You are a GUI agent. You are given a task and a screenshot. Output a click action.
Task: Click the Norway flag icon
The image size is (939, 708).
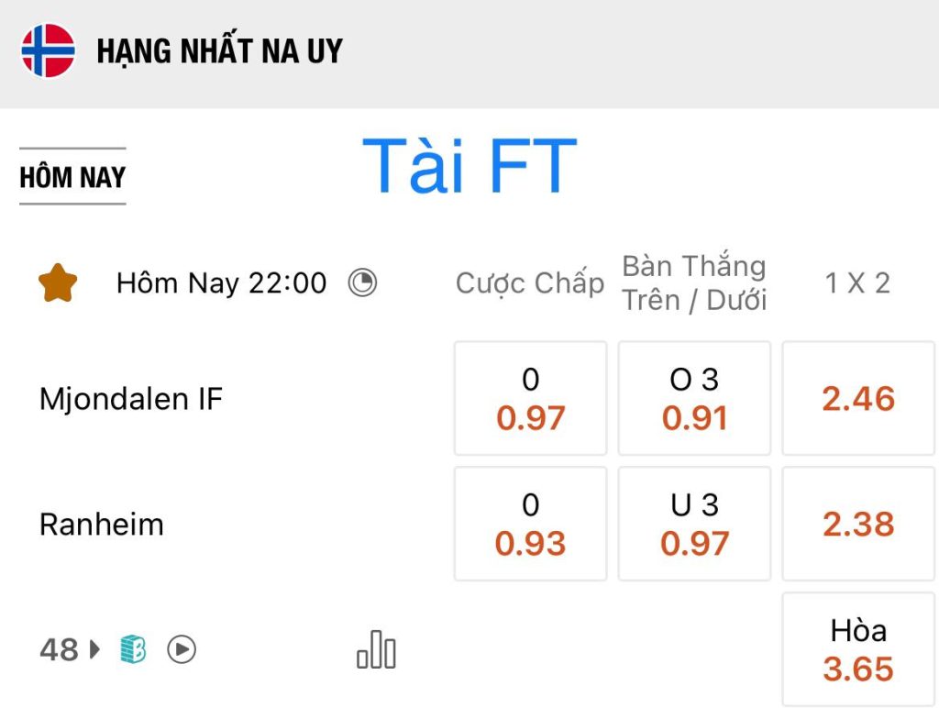point(48,50)
